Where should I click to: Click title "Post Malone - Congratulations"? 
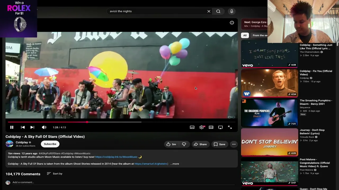pyautogui.click(x=315, y=163)
